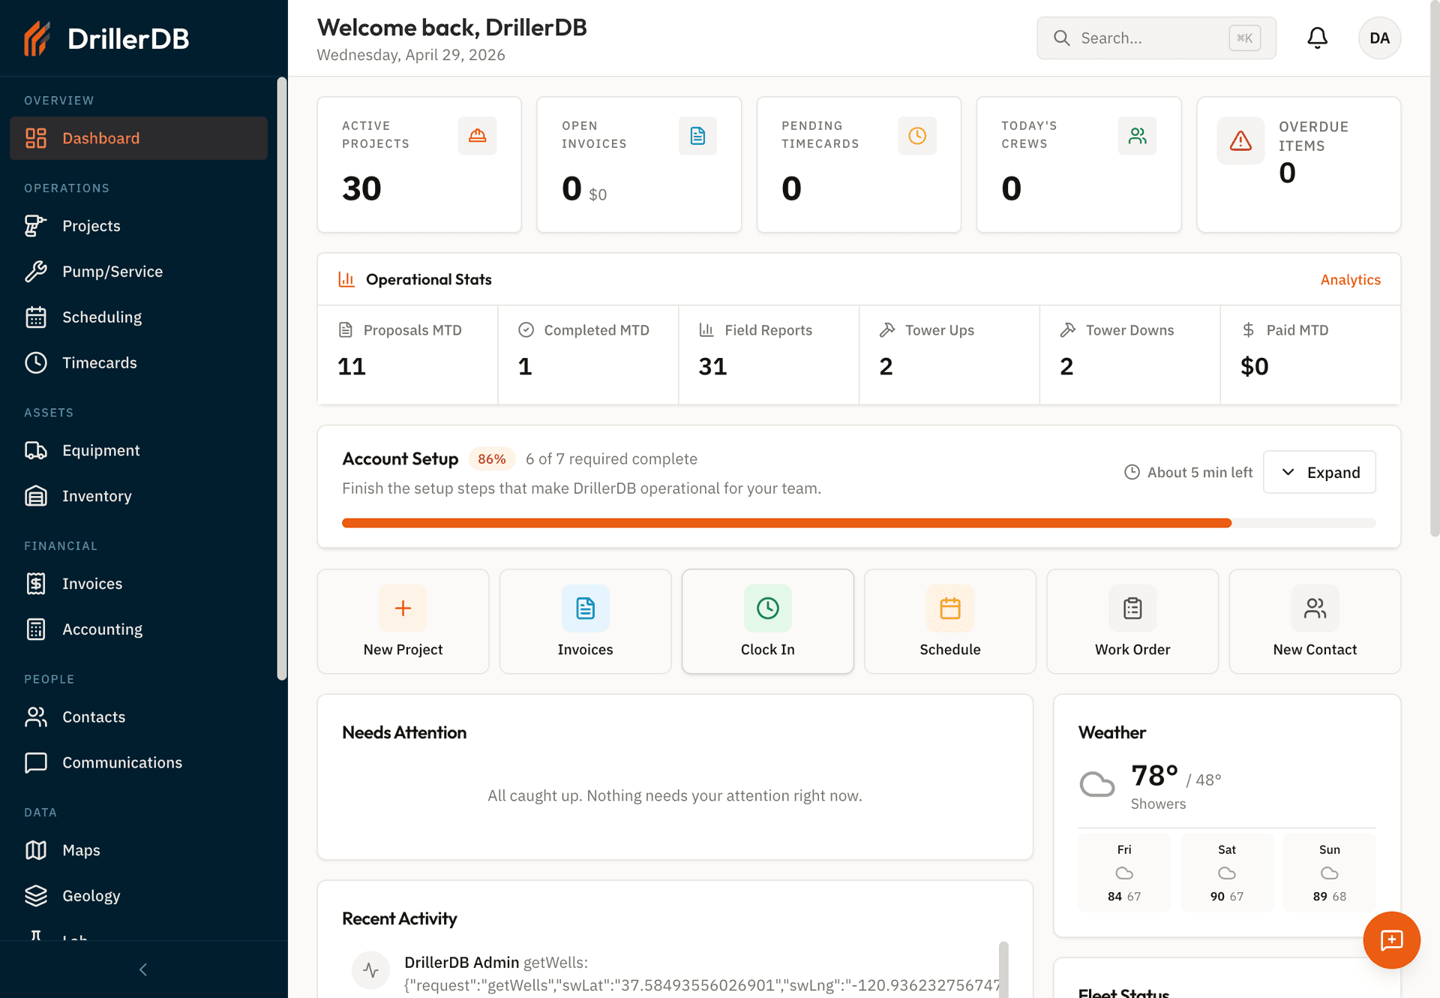Open Maps in the sidebar
Viewport: 1440px width, 998px height.
pos(139,850)
